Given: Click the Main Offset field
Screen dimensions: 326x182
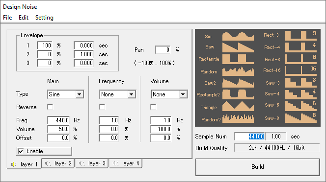Looking at the screenshot, I should coord(58,138).
